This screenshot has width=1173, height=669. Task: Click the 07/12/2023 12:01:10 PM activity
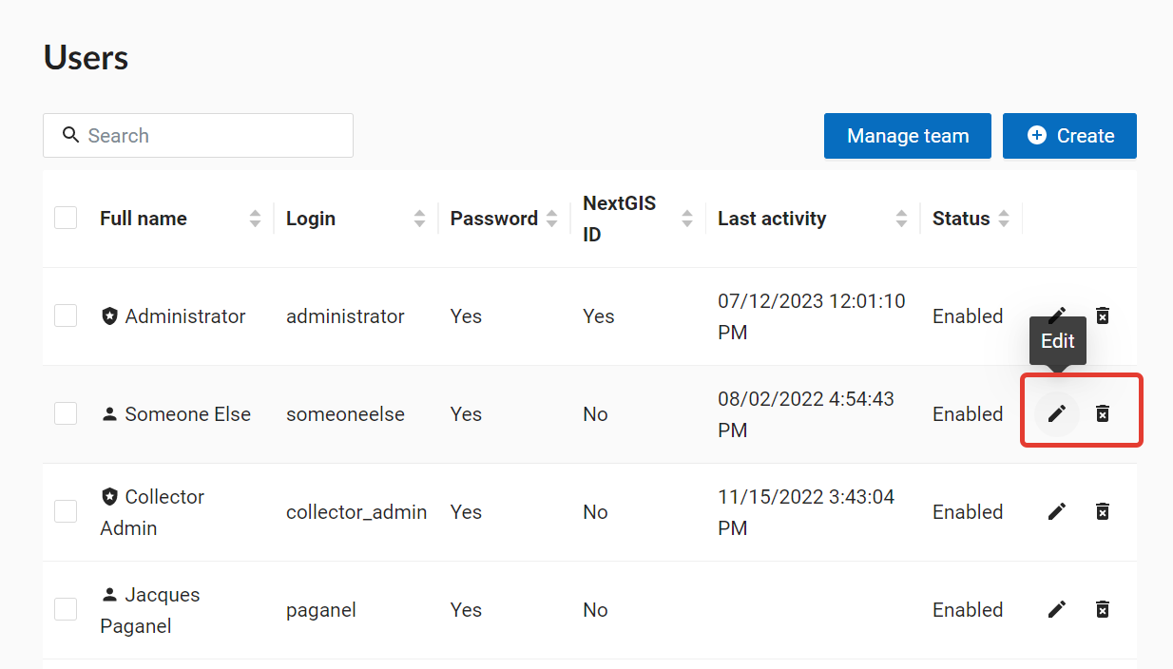[812, 316]
